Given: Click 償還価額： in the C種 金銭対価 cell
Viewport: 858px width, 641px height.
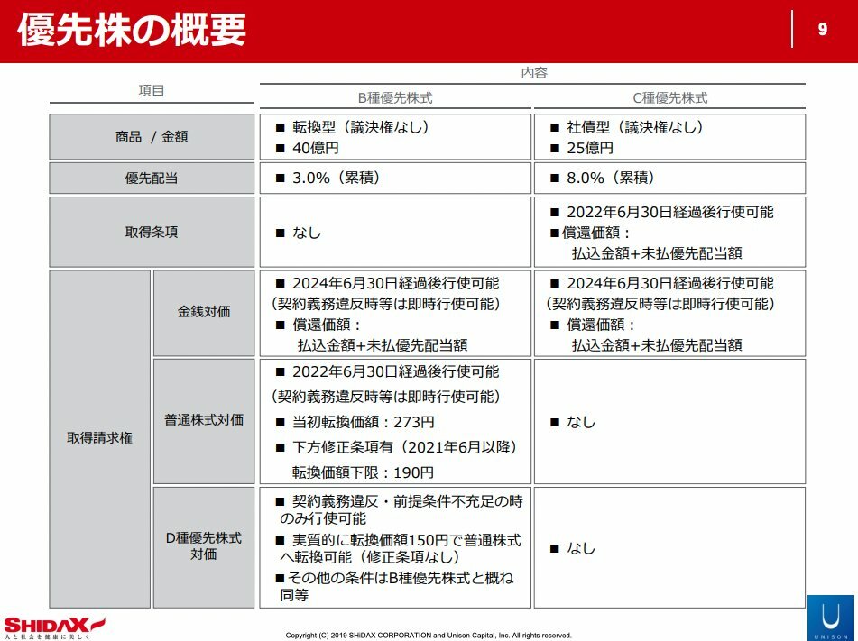Looking at the screenshot, I should [x=602, y=325].
